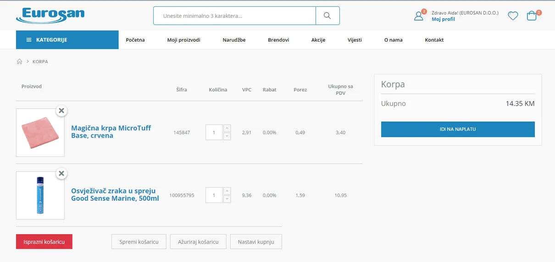Open Kontakt menu item
This screenshot has width=555, height=262.
pos(434,40)
